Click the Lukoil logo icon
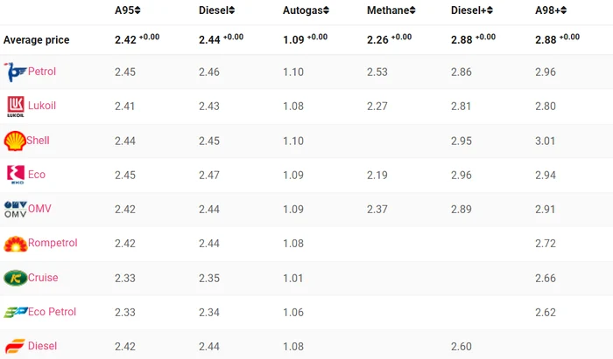 16,107
